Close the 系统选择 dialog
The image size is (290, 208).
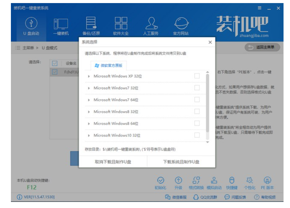pos(210,42)
